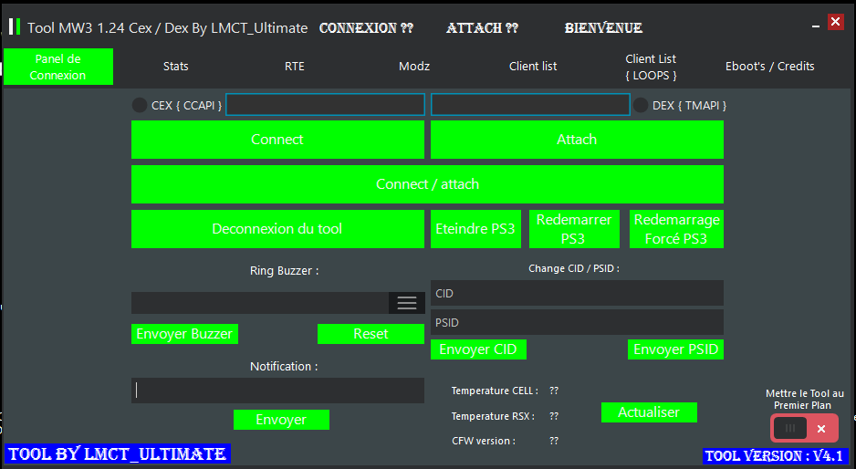Toggle the Premier Plan switch

coord(804,428)
